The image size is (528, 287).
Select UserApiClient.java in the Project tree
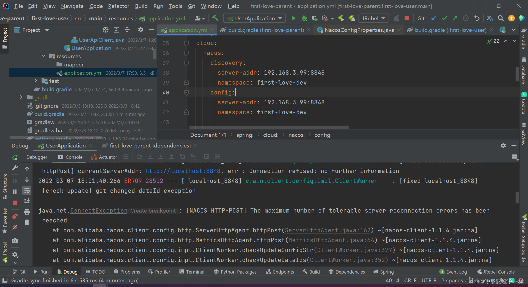click(101, 40)
